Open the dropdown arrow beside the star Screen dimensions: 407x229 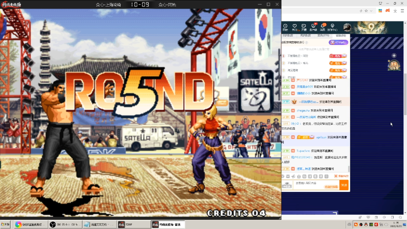(x=371, y=11)
